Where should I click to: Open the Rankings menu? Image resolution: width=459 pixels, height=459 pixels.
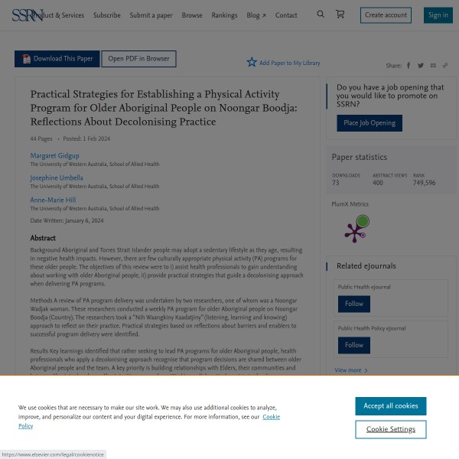(x=224, y=15)
